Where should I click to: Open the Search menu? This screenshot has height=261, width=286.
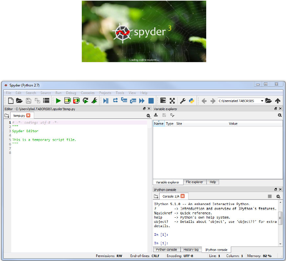pyautogui.click(x=31, y=93)
